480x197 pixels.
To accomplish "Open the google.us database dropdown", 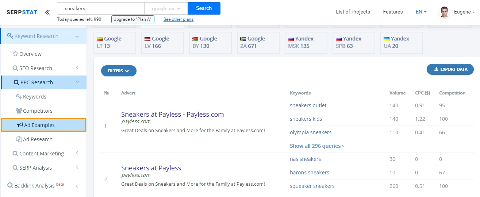I will (166, 8).
